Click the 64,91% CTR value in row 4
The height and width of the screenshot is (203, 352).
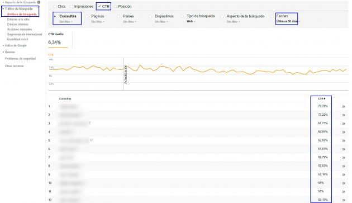[323, 132]
